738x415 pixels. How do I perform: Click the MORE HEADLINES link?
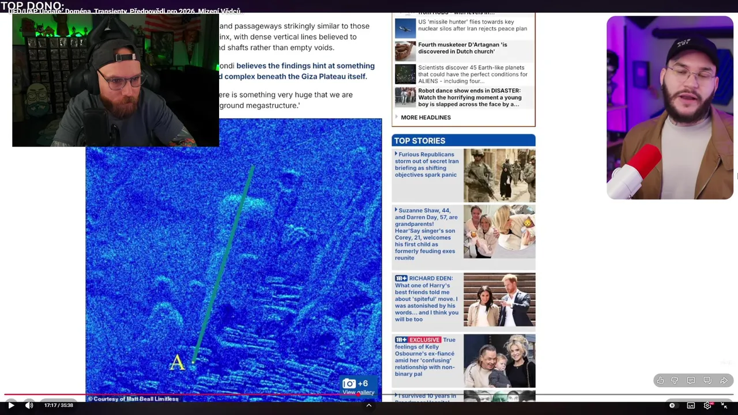click(426, 118)
